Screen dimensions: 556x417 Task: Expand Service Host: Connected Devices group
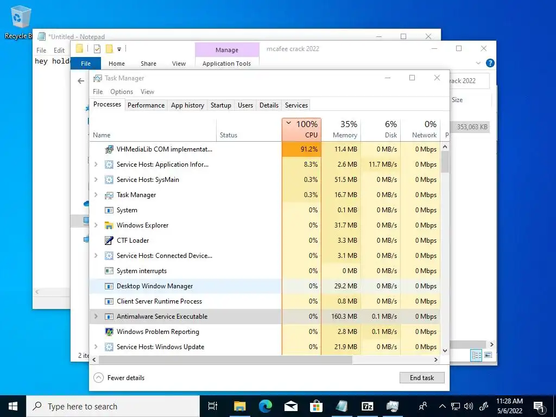coord(96,256)
